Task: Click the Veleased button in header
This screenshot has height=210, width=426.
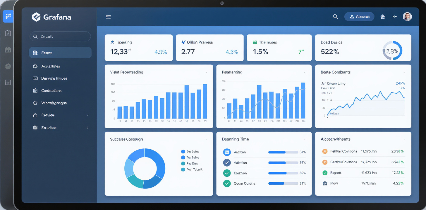Action: [359, 17]
